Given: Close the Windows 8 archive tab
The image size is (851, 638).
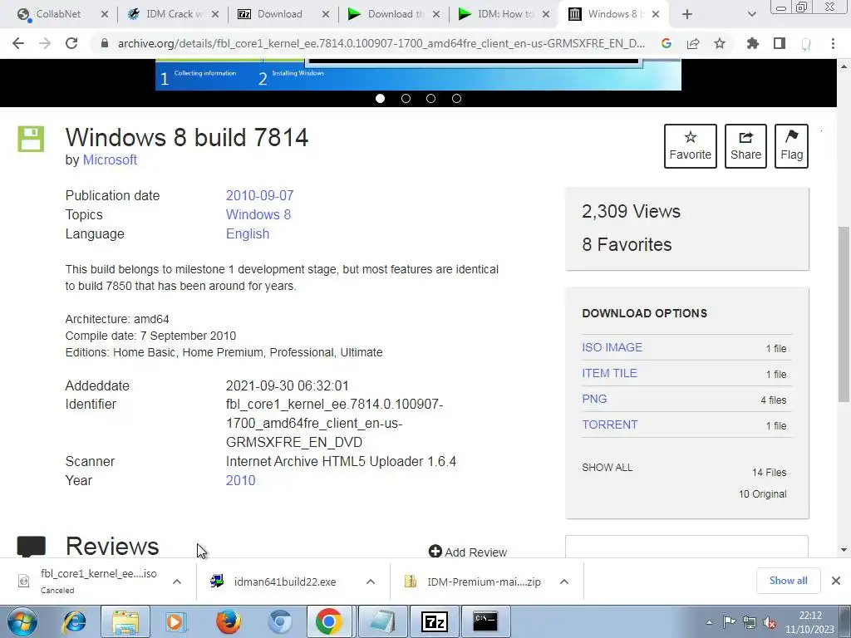Looking at the screenshot, I should [656, 14].
